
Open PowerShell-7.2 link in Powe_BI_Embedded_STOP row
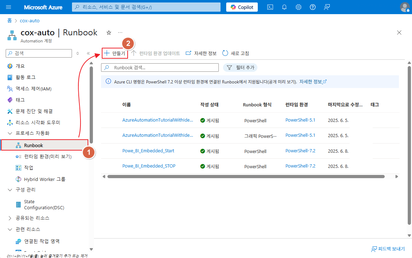[300, 166]
